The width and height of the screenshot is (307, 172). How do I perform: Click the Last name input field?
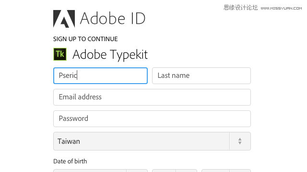pyautogui.click(x=201, y=75)
